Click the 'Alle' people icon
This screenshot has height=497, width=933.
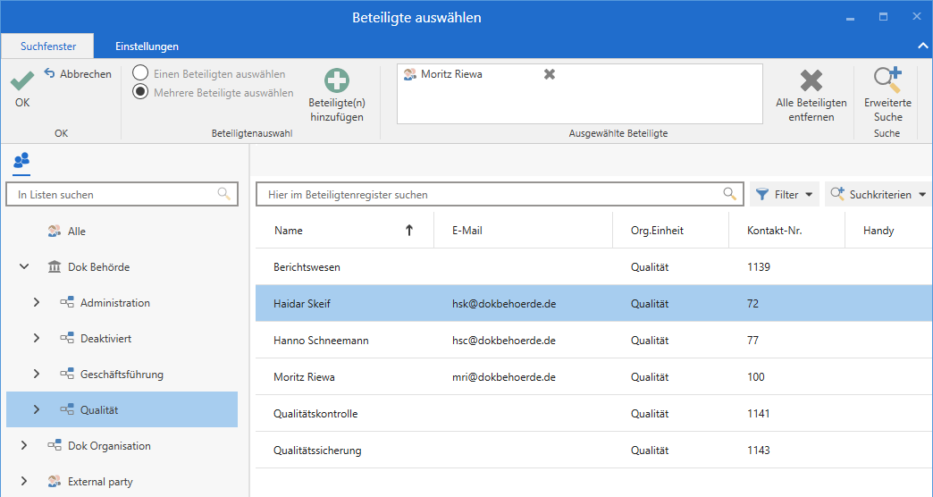pos(55,231)
